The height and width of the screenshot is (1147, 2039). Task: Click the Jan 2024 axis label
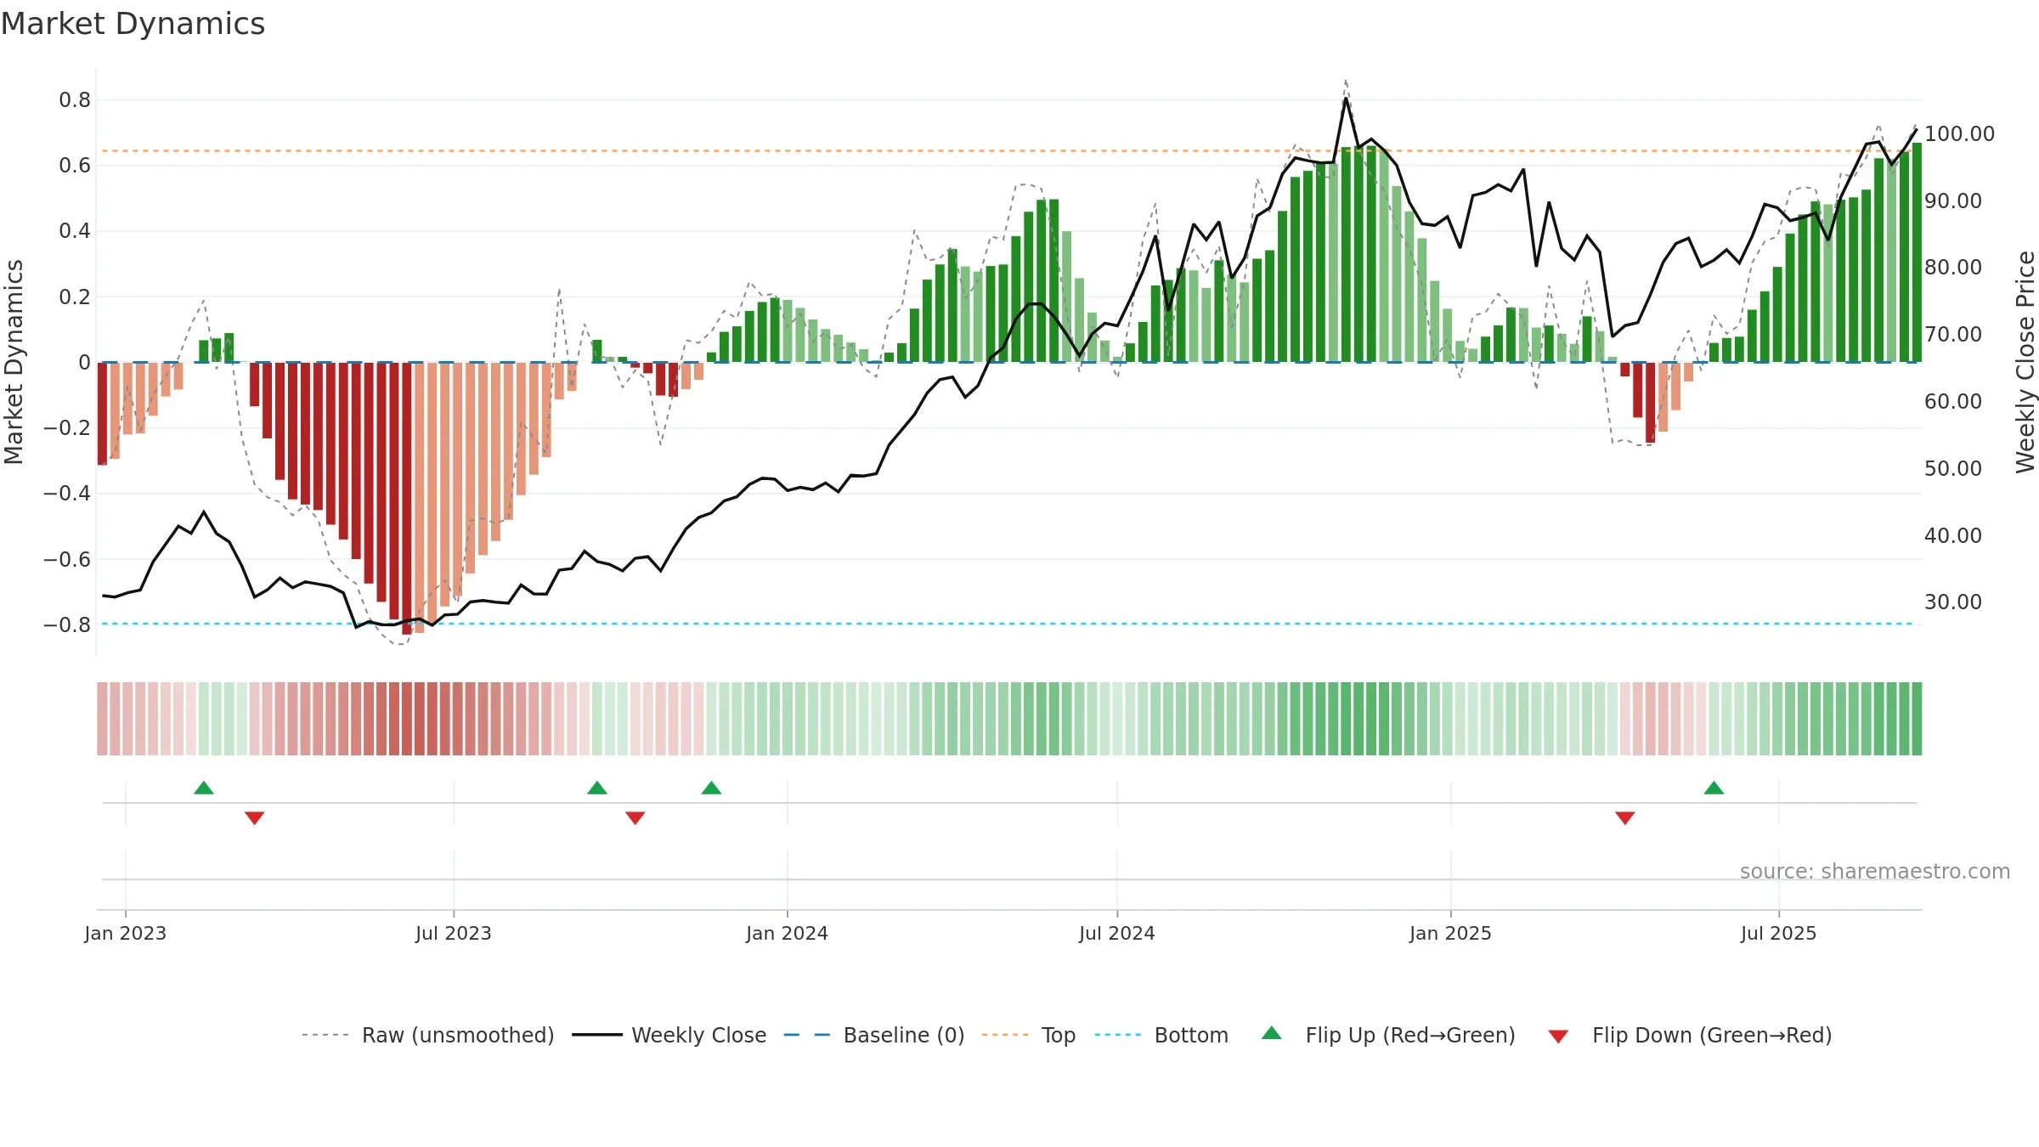(788, 933)
